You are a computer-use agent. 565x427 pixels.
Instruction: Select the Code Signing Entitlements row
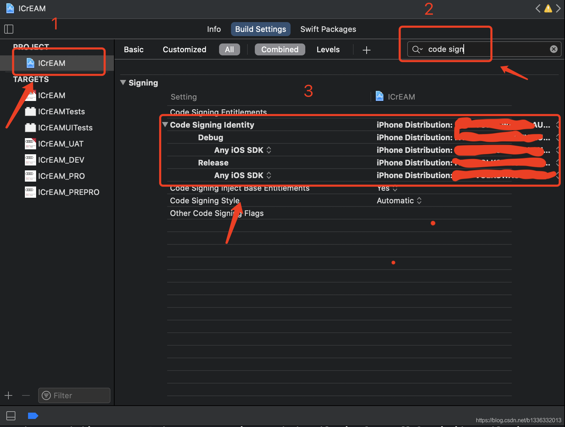point(339,112)
